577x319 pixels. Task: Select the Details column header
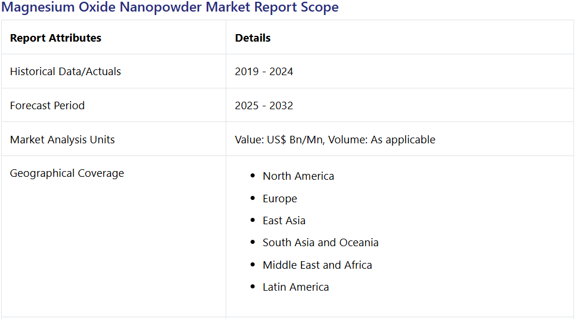253,38
